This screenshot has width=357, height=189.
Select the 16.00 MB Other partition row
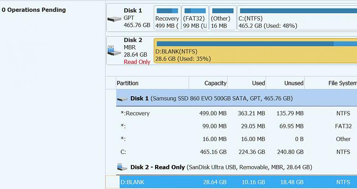237,139
